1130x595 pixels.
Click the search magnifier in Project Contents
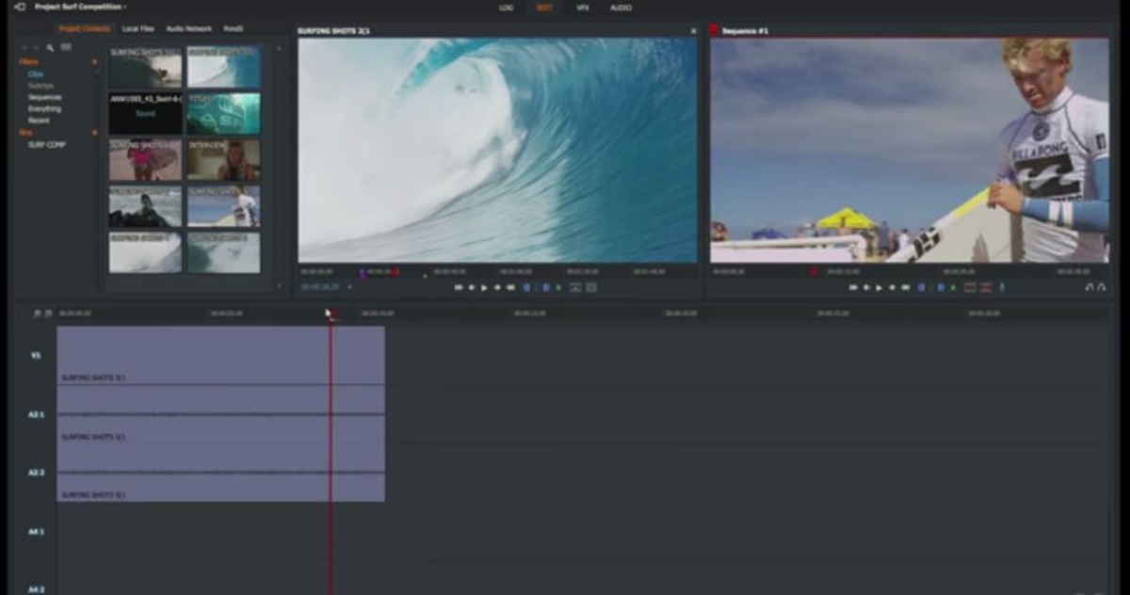pyautogui.click(x=50, y=47)
